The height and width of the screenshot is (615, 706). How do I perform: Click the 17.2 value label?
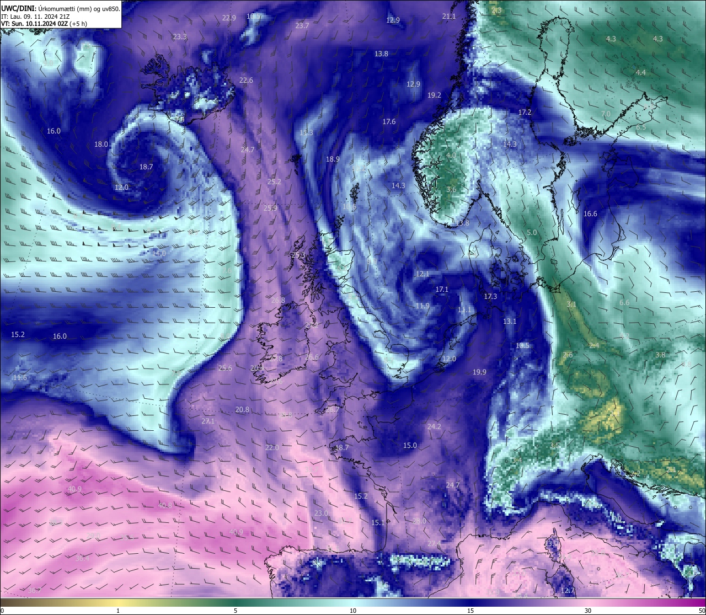click(x=525, y=113)
